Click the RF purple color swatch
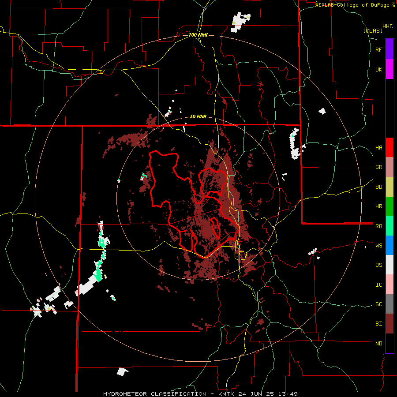Viewport: 397px width, 397px height. (x=390, y=49)
